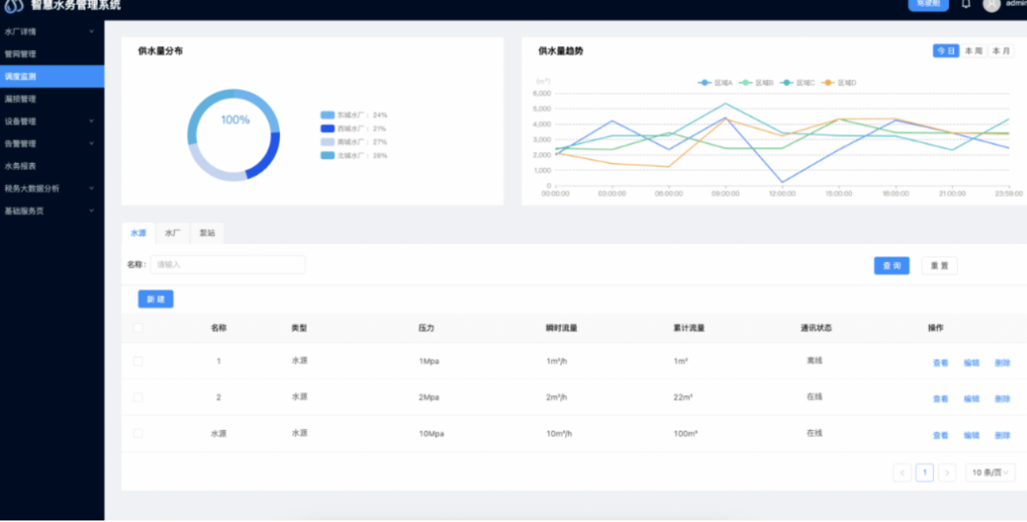Image resolution: width=1027 pixels, height=522 pixels.
Task: Switch to the 泵站 tab
Action: (207, 233)
